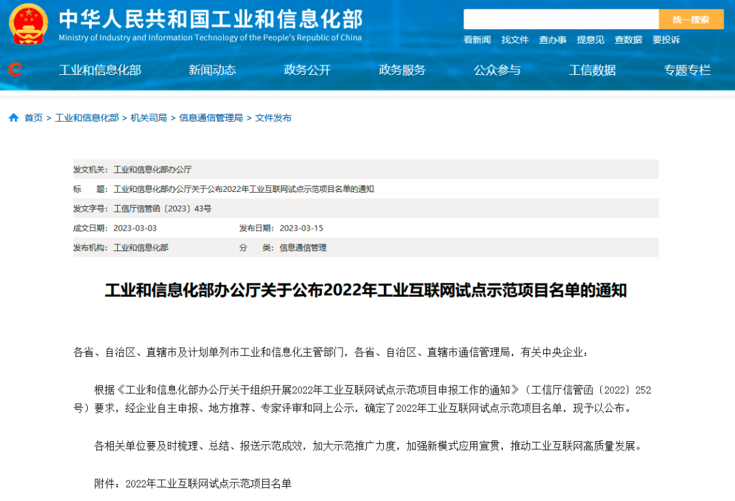Click the 要投诉 quick link
Image resolution: width=735 pixels, height=501 pixels.
point(666,40)
